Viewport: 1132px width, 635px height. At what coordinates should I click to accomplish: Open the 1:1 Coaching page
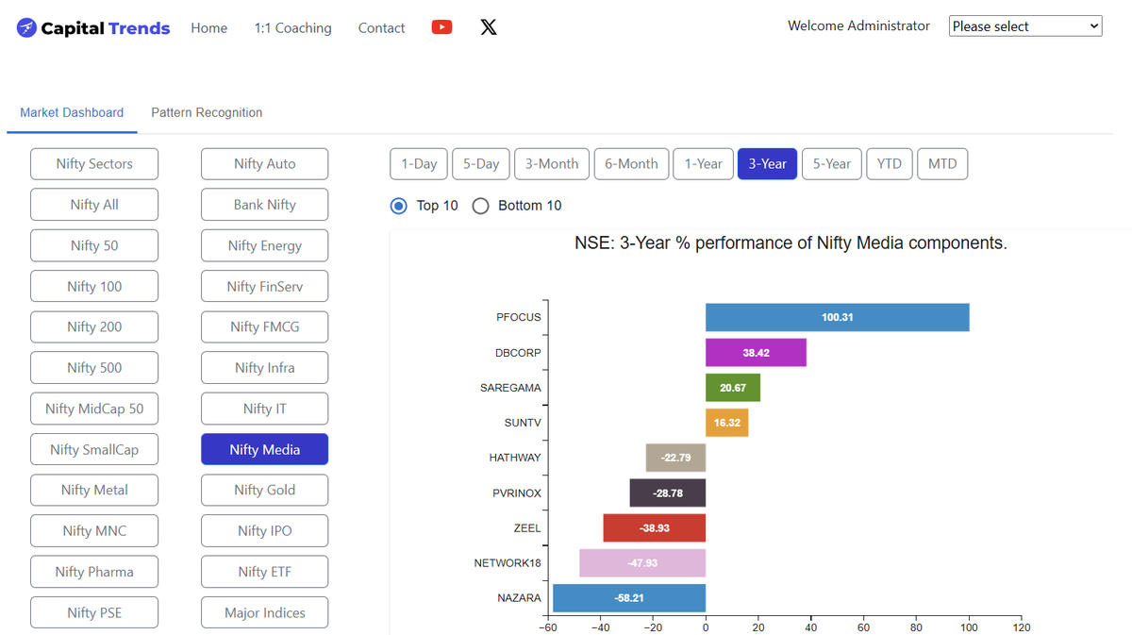pyautogui.click(x=292, y=28)
